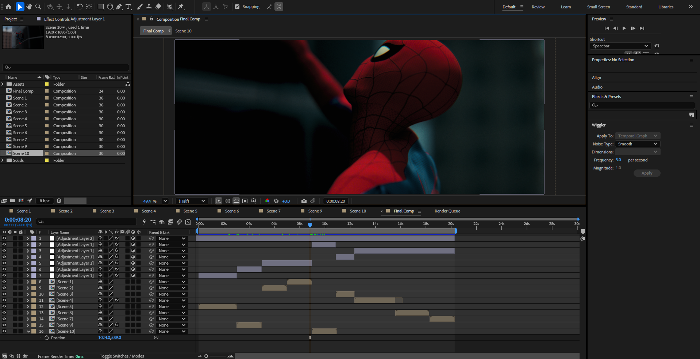This screenshot has height=359, width=700.
Task: Expand the Scene 4 layer properties
Action: pos(28,300)
